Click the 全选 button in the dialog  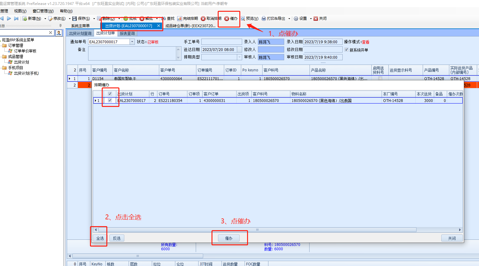tap(100, 238)
